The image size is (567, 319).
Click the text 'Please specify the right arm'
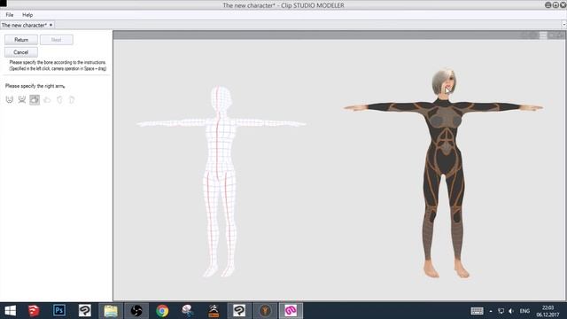point(35,86)
